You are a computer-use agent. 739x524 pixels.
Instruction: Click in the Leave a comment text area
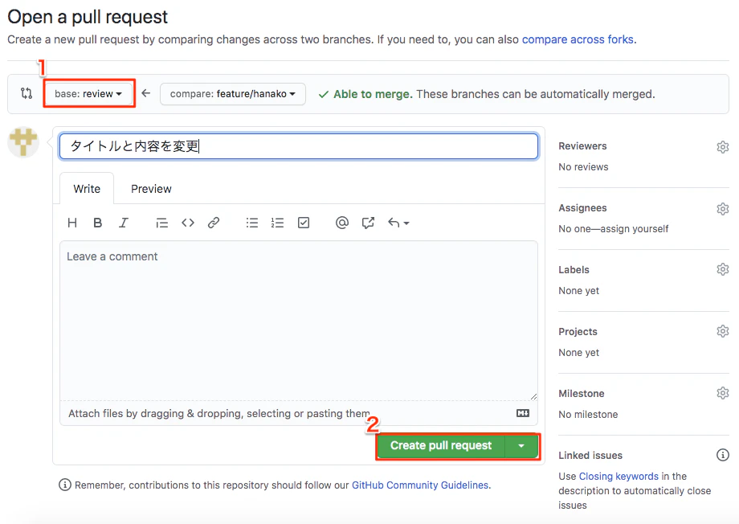pyautogui.click(x=298, y=321)
